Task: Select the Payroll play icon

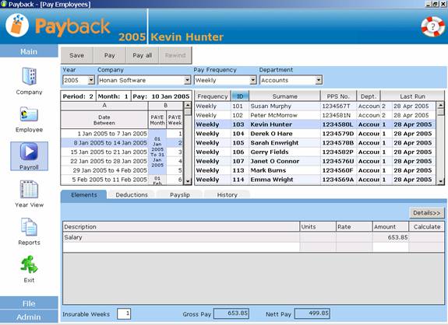Action: tap(29, 152)
